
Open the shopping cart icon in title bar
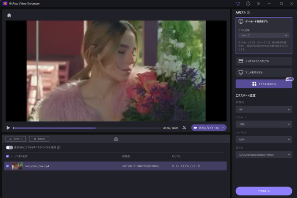point(238,4)
